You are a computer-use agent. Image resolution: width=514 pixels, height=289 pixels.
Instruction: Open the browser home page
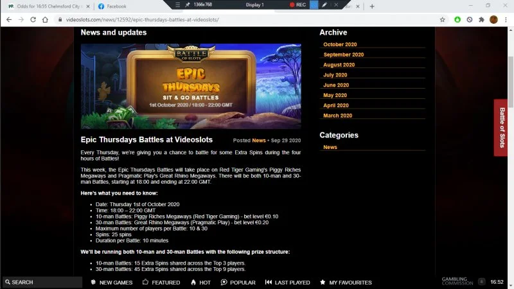click(x=45, y=20)
